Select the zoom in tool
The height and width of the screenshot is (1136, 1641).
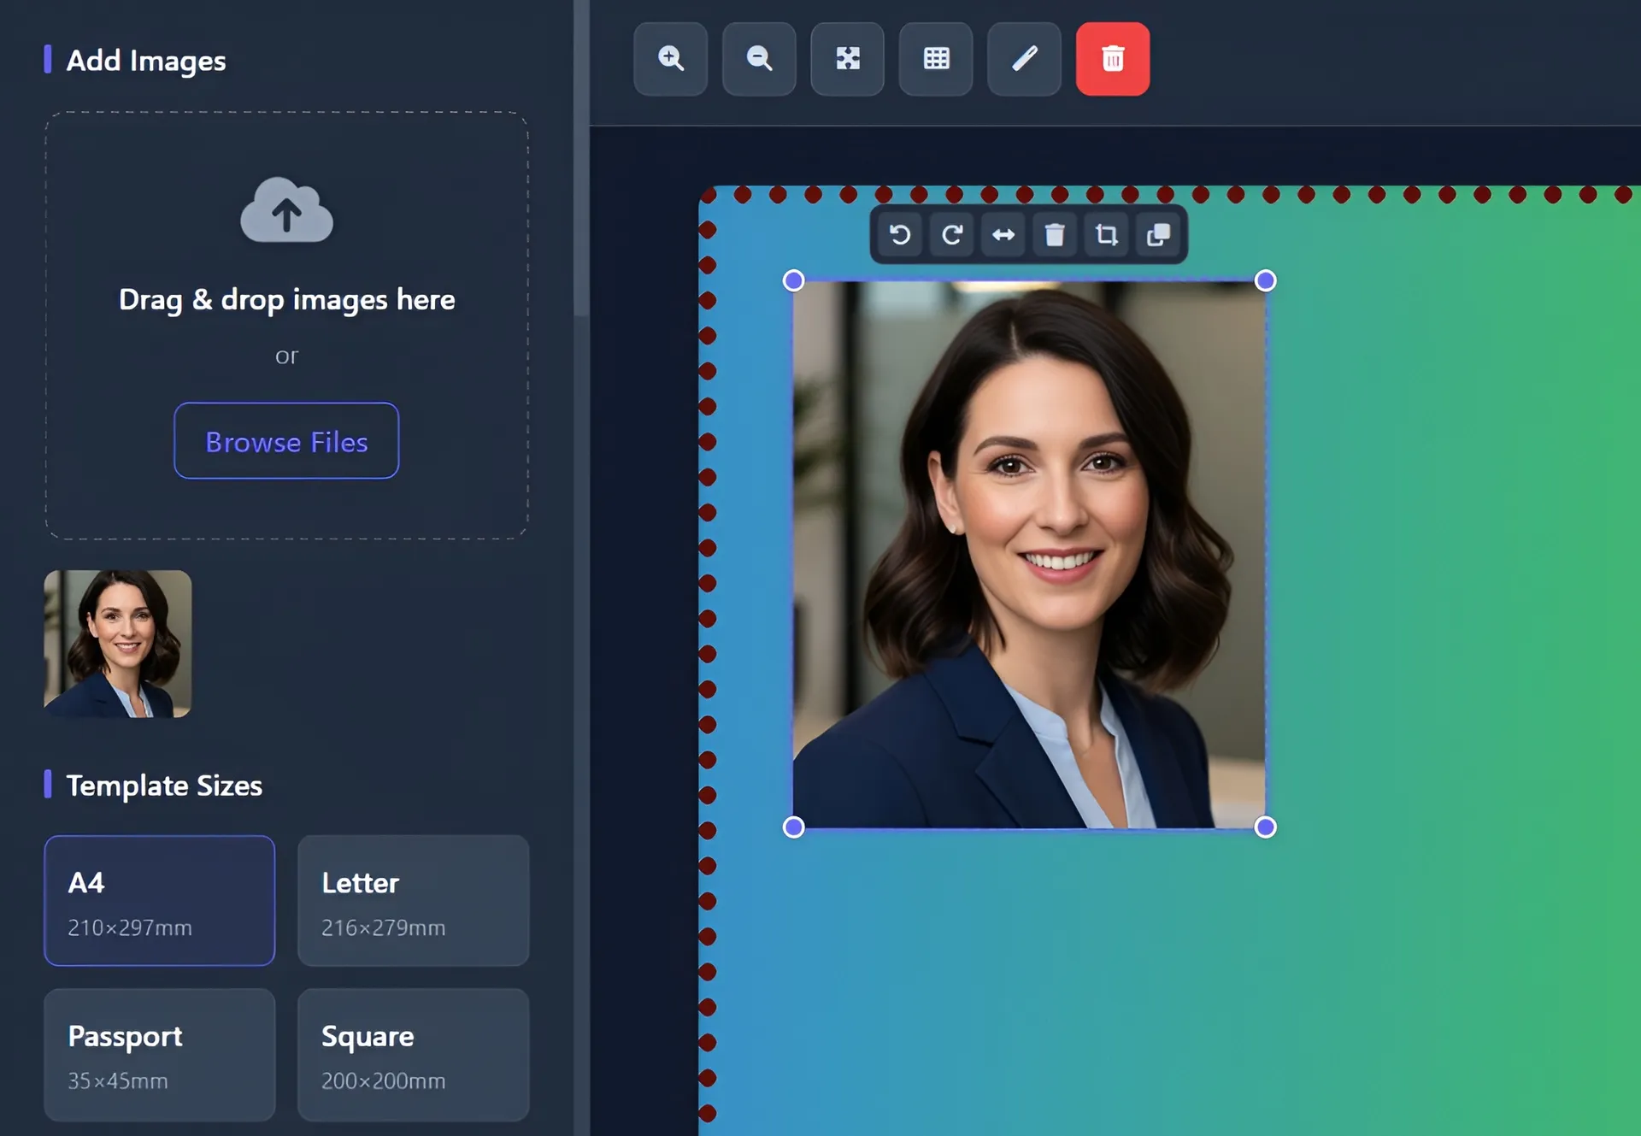pyautogui.click(x=670, y=59)
